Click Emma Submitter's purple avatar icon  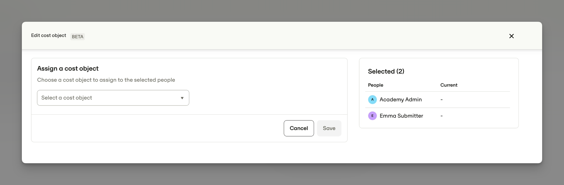click(x=372, y=116)
